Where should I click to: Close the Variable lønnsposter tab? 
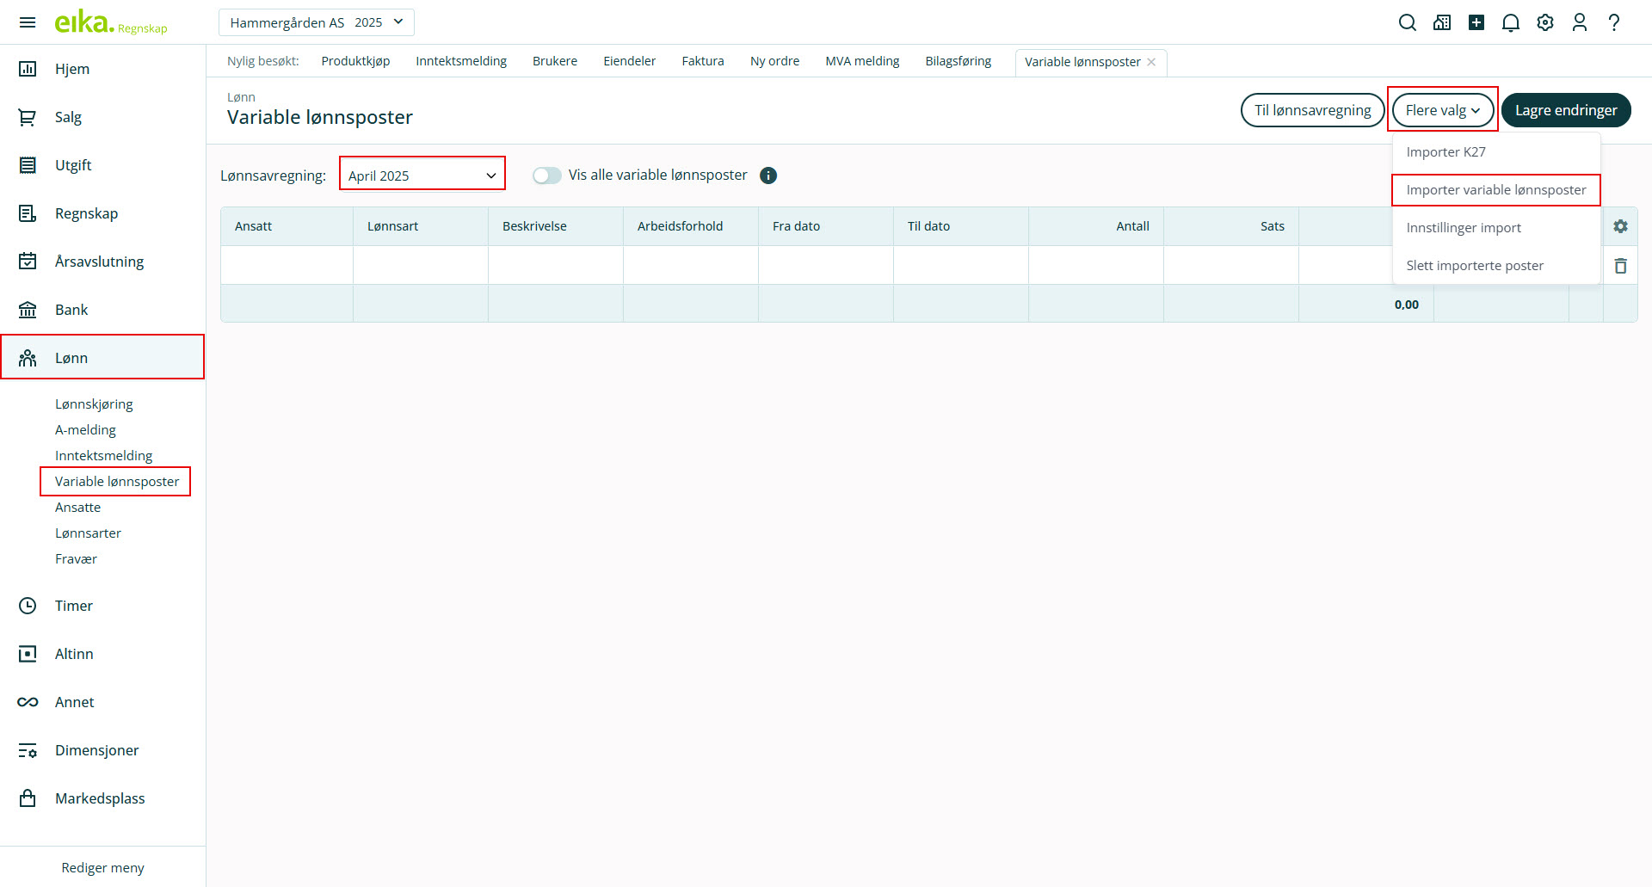(x=1151, y=62)
